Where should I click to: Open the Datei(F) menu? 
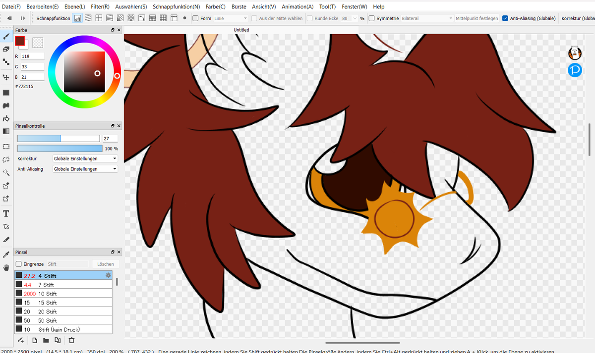click(11, 7)
